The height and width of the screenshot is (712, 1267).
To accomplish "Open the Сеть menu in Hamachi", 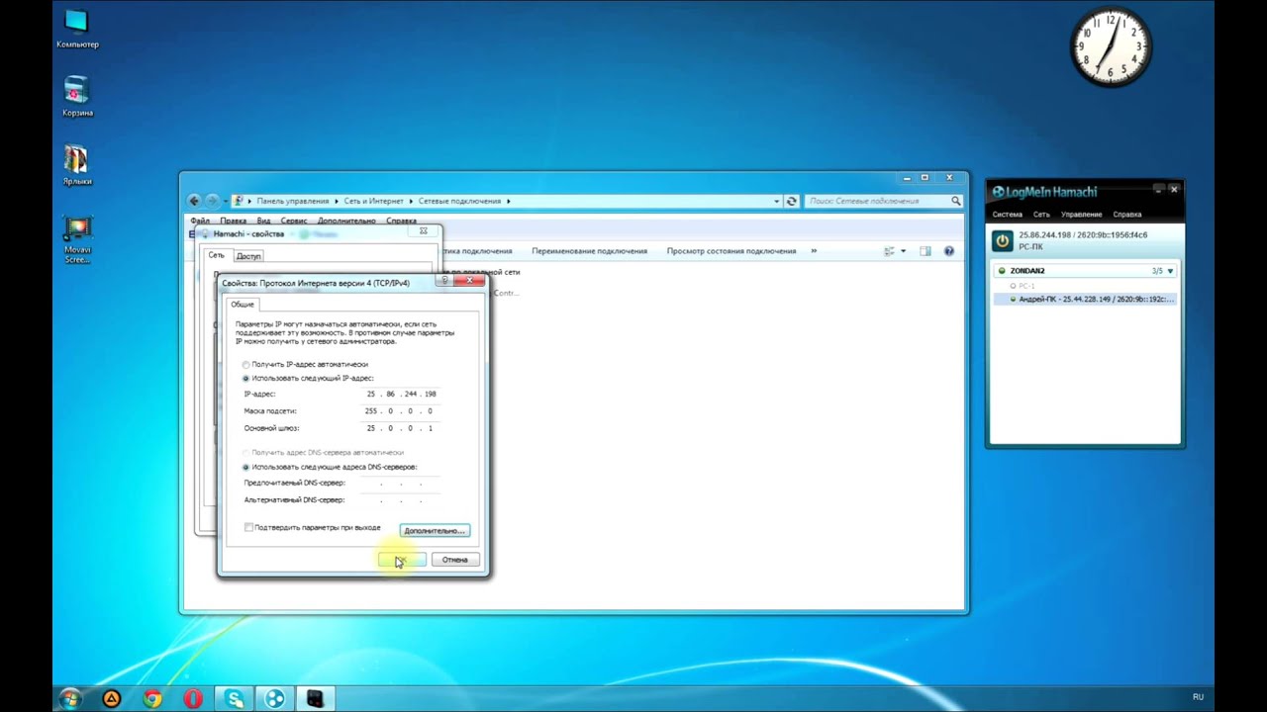I will coord(1041,215).
